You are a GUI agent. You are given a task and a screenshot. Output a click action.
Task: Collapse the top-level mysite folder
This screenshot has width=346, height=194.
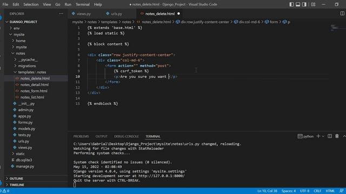click(x=36, y=34)
